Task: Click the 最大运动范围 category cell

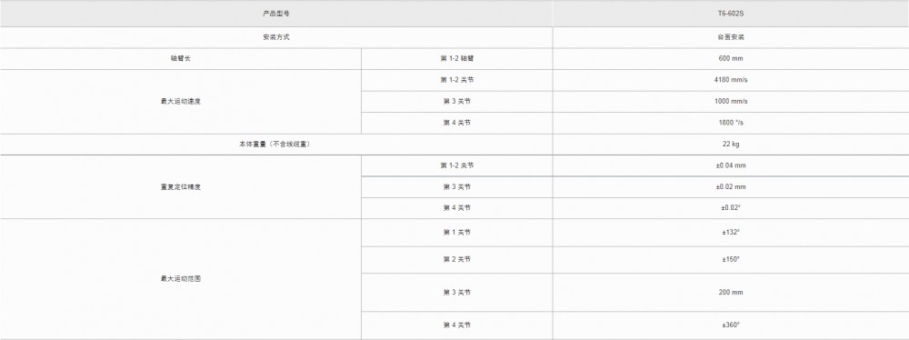Action: click(180, 279)
